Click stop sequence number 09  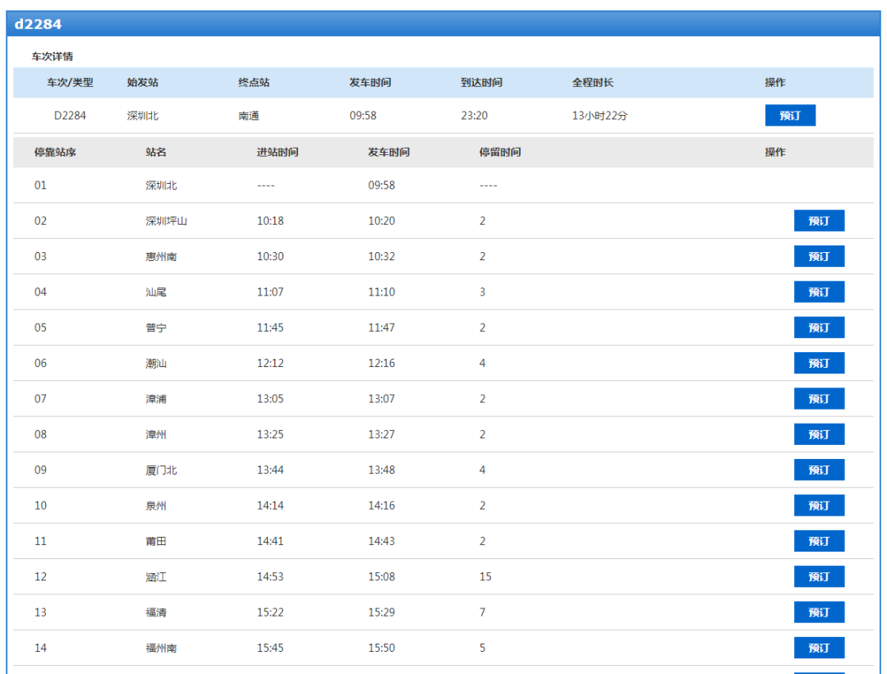(x=40, y=470)
